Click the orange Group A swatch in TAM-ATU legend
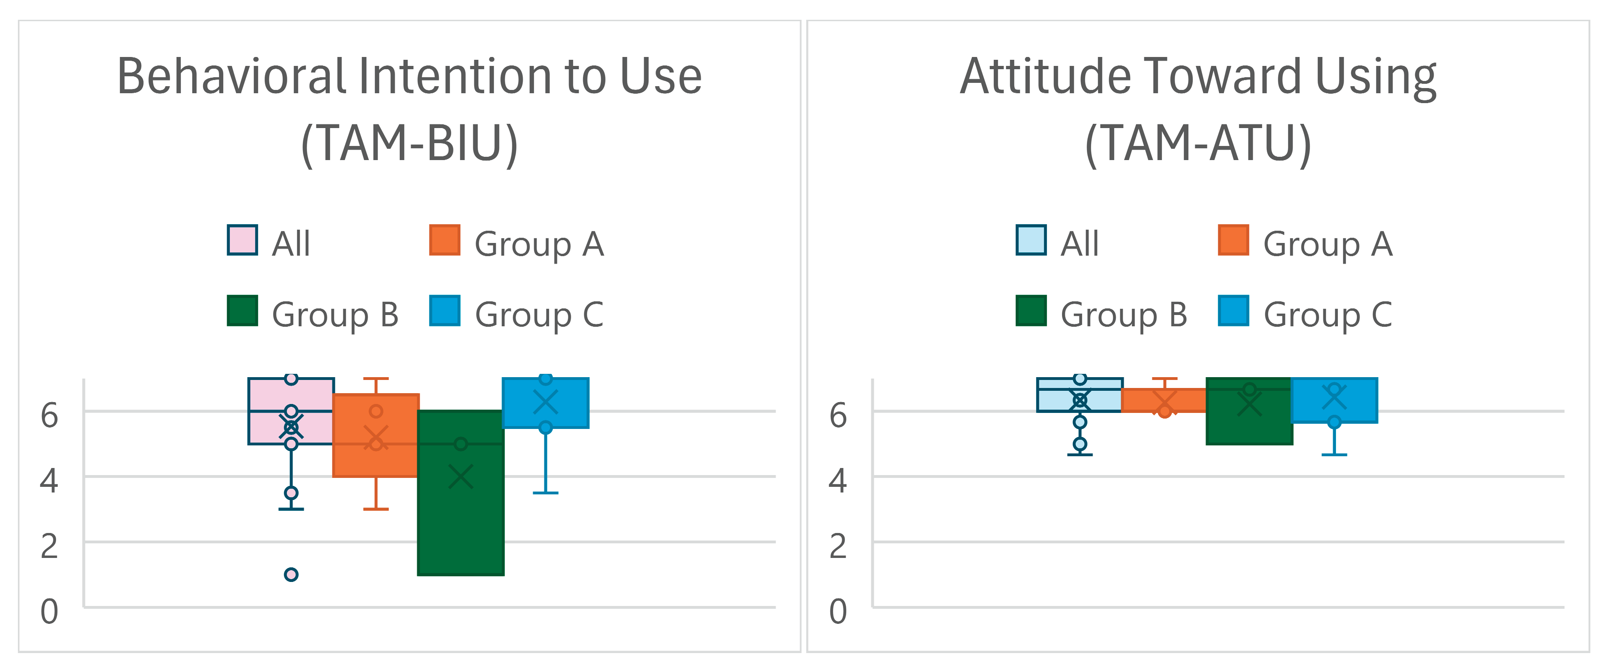Screen dimensions: 1604x670 tap(1233, 240)
